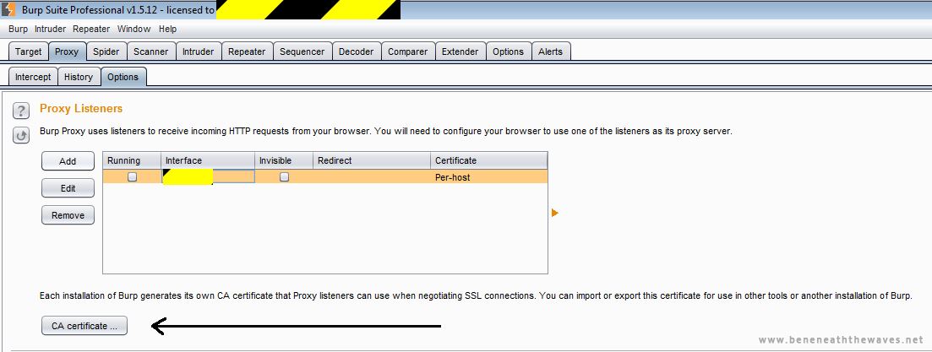Viewport: 932px width, 352px height.
Task: Switch to the Extender tab
Action: pyautogui.click(x=460, y=51)
